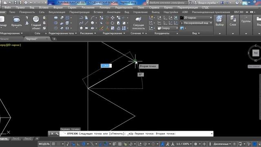This screenshot has height=147, width=261.
Task: Open the 2D-каркас visual style dropdown
Action: [196, 18]
